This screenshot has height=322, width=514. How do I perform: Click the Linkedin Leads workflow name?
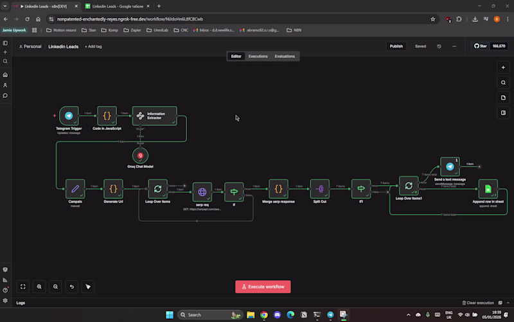63,46
